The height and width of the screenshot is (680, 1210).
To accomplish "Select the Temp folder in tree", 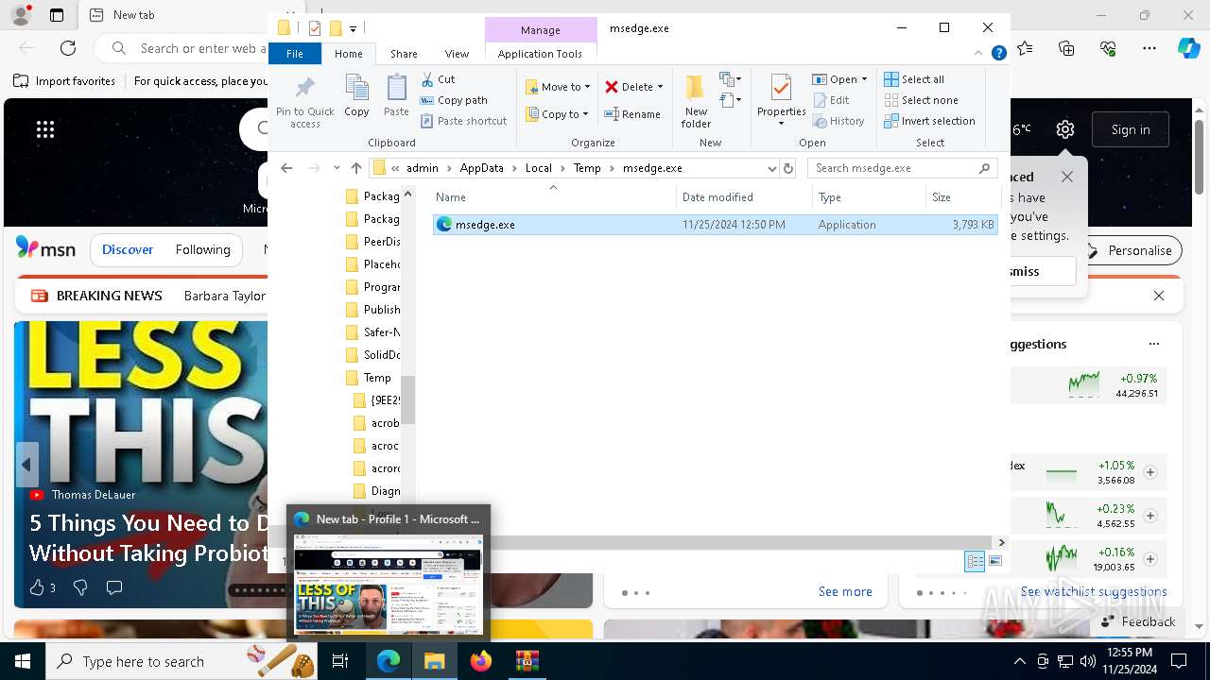I will [377, 378].
